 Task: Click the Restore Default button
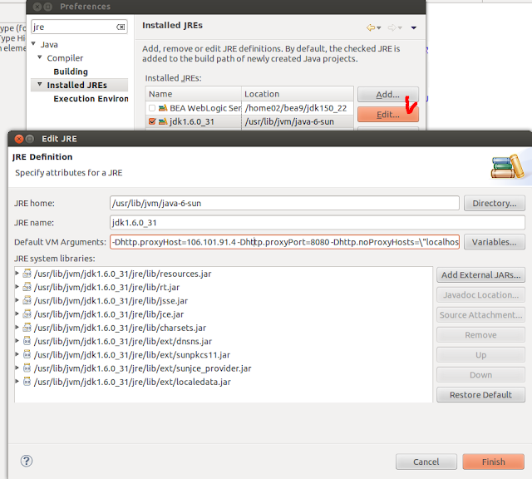coord(480,395)
